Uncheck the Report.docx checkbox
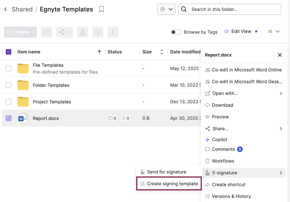This screenshot has height=202, width=290. coord(8,118)
